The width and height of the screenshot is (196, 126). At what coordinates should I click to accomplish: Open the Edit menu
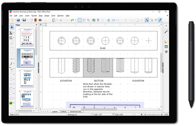pyautogui.click(x=16, y=16)
